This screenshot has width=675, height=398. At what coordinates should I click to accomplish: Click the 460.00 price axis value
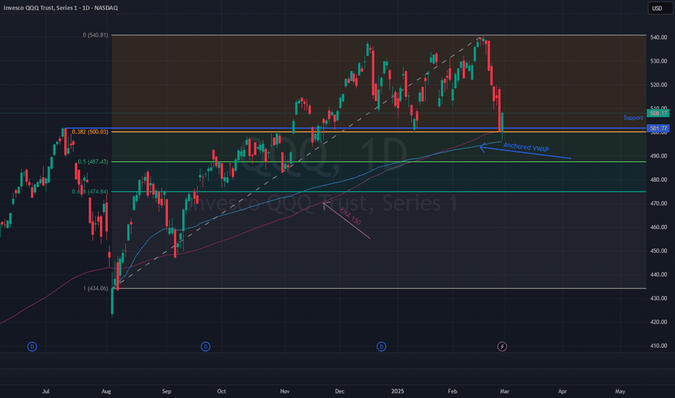(658, 227)
